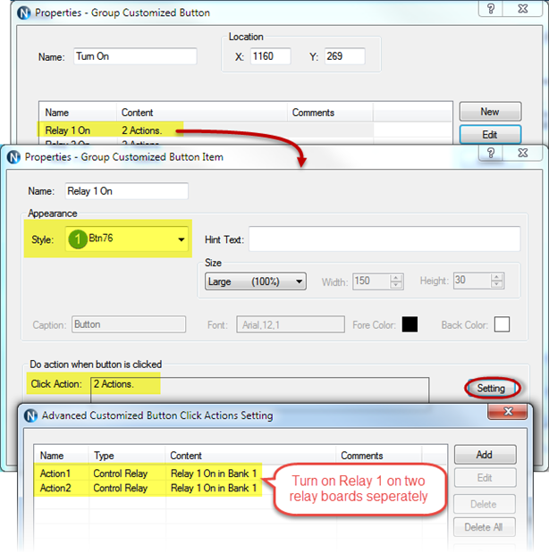The width and height of the screenshot is (549, 553).
Task: Click the N app icon in Button Item title bar
Action: point(13,157)
